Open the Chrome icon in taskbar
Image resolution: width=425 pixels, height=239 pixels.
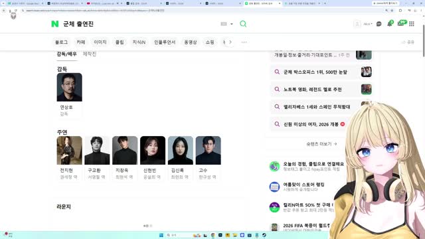point(212,235)
